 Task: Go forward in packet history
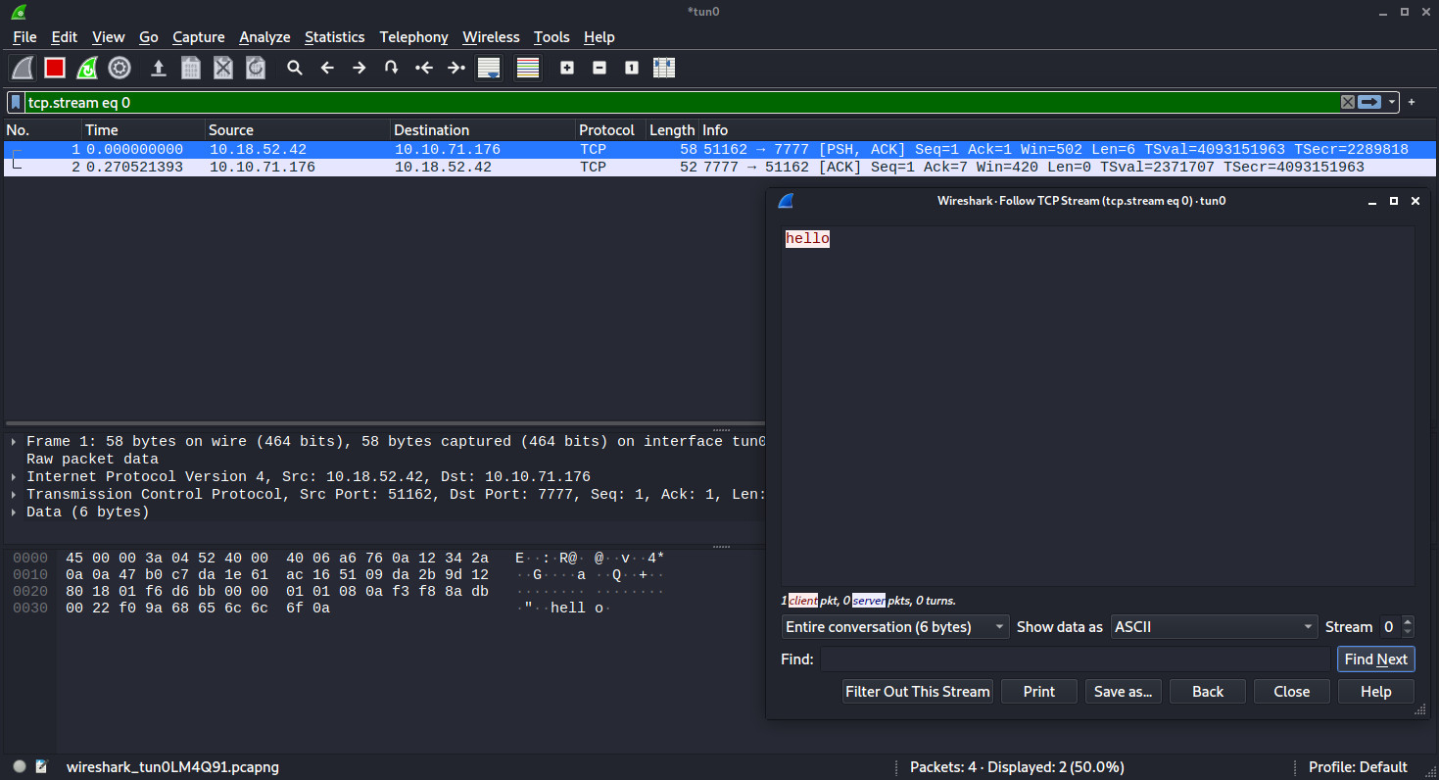coord(360,68)
